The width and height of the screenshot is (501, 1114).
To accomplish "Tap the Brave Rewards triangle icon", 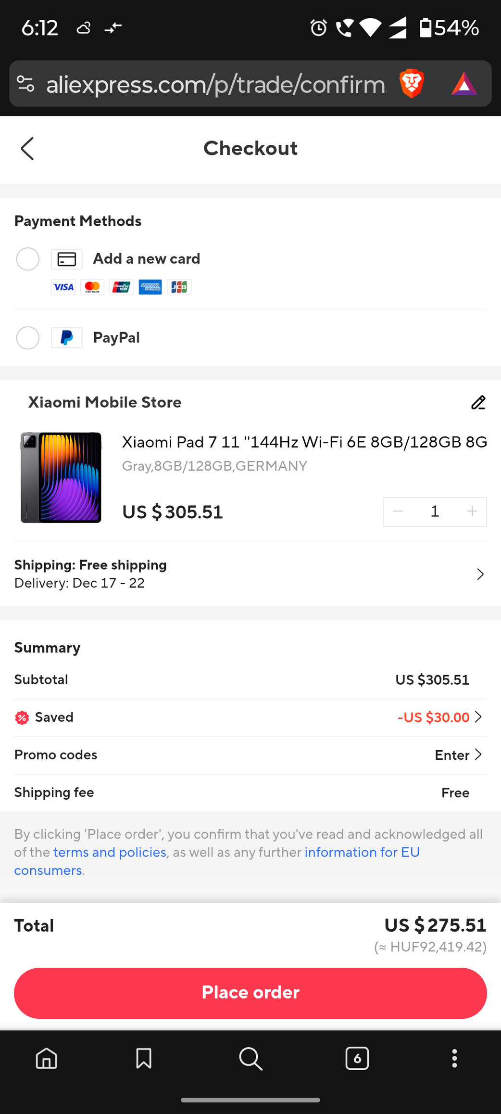I will 463,84.
